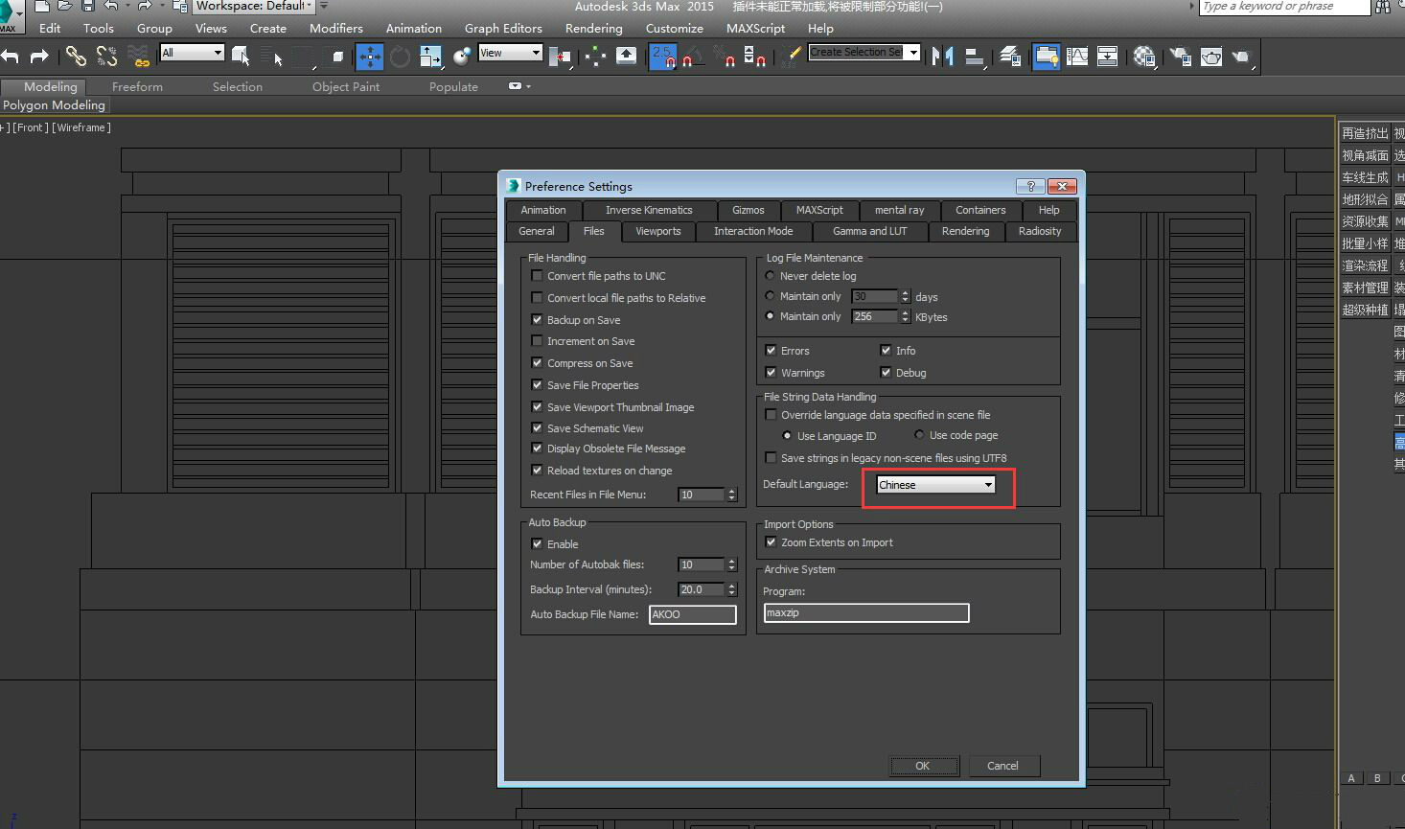Open the Workspace Default dropdown
Image resolution: width=1405 pixels, height=829 pixels.
tap(254, 6)
